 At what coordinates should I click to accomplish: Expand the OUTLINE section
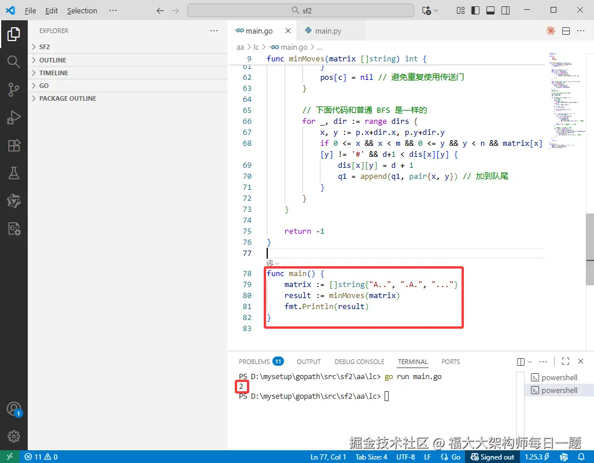(127, 60)
